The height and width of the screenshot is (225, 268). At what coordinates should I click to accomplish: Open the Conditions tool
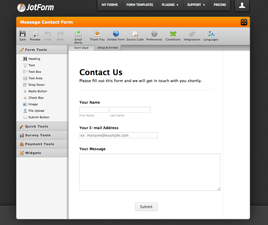tap(173, 34)
